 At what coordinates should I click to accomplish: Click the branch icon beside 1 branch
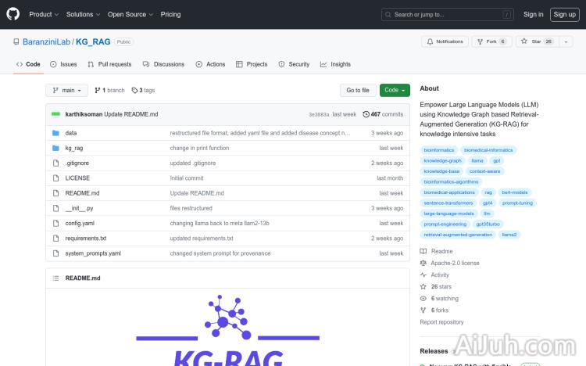point(97,90)
